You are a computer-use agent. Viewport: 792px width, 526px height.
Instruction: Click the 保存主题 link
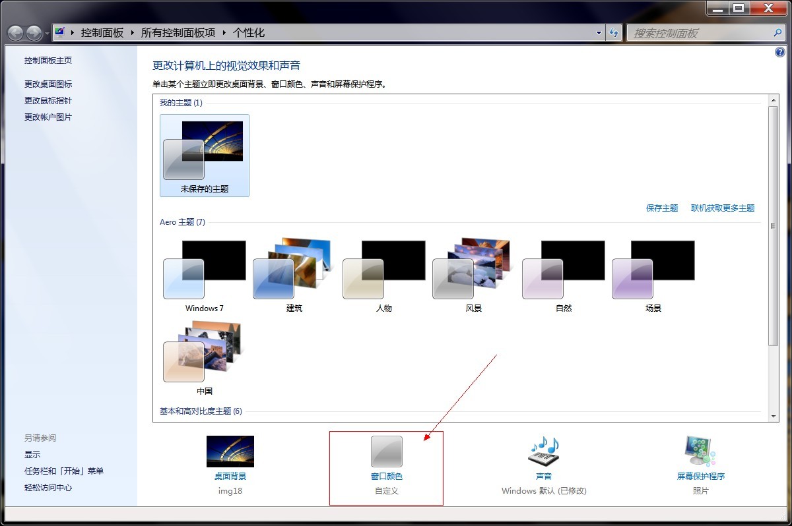tap(662, 208)
